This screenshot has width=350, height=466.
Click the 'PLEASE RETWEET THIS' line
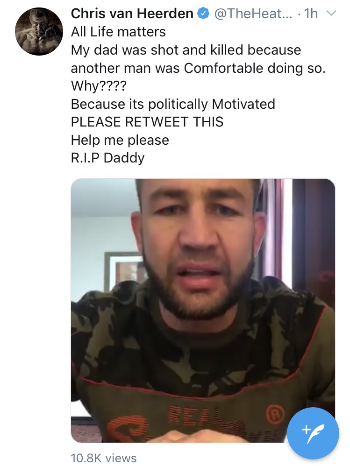(x=147, y=122)
